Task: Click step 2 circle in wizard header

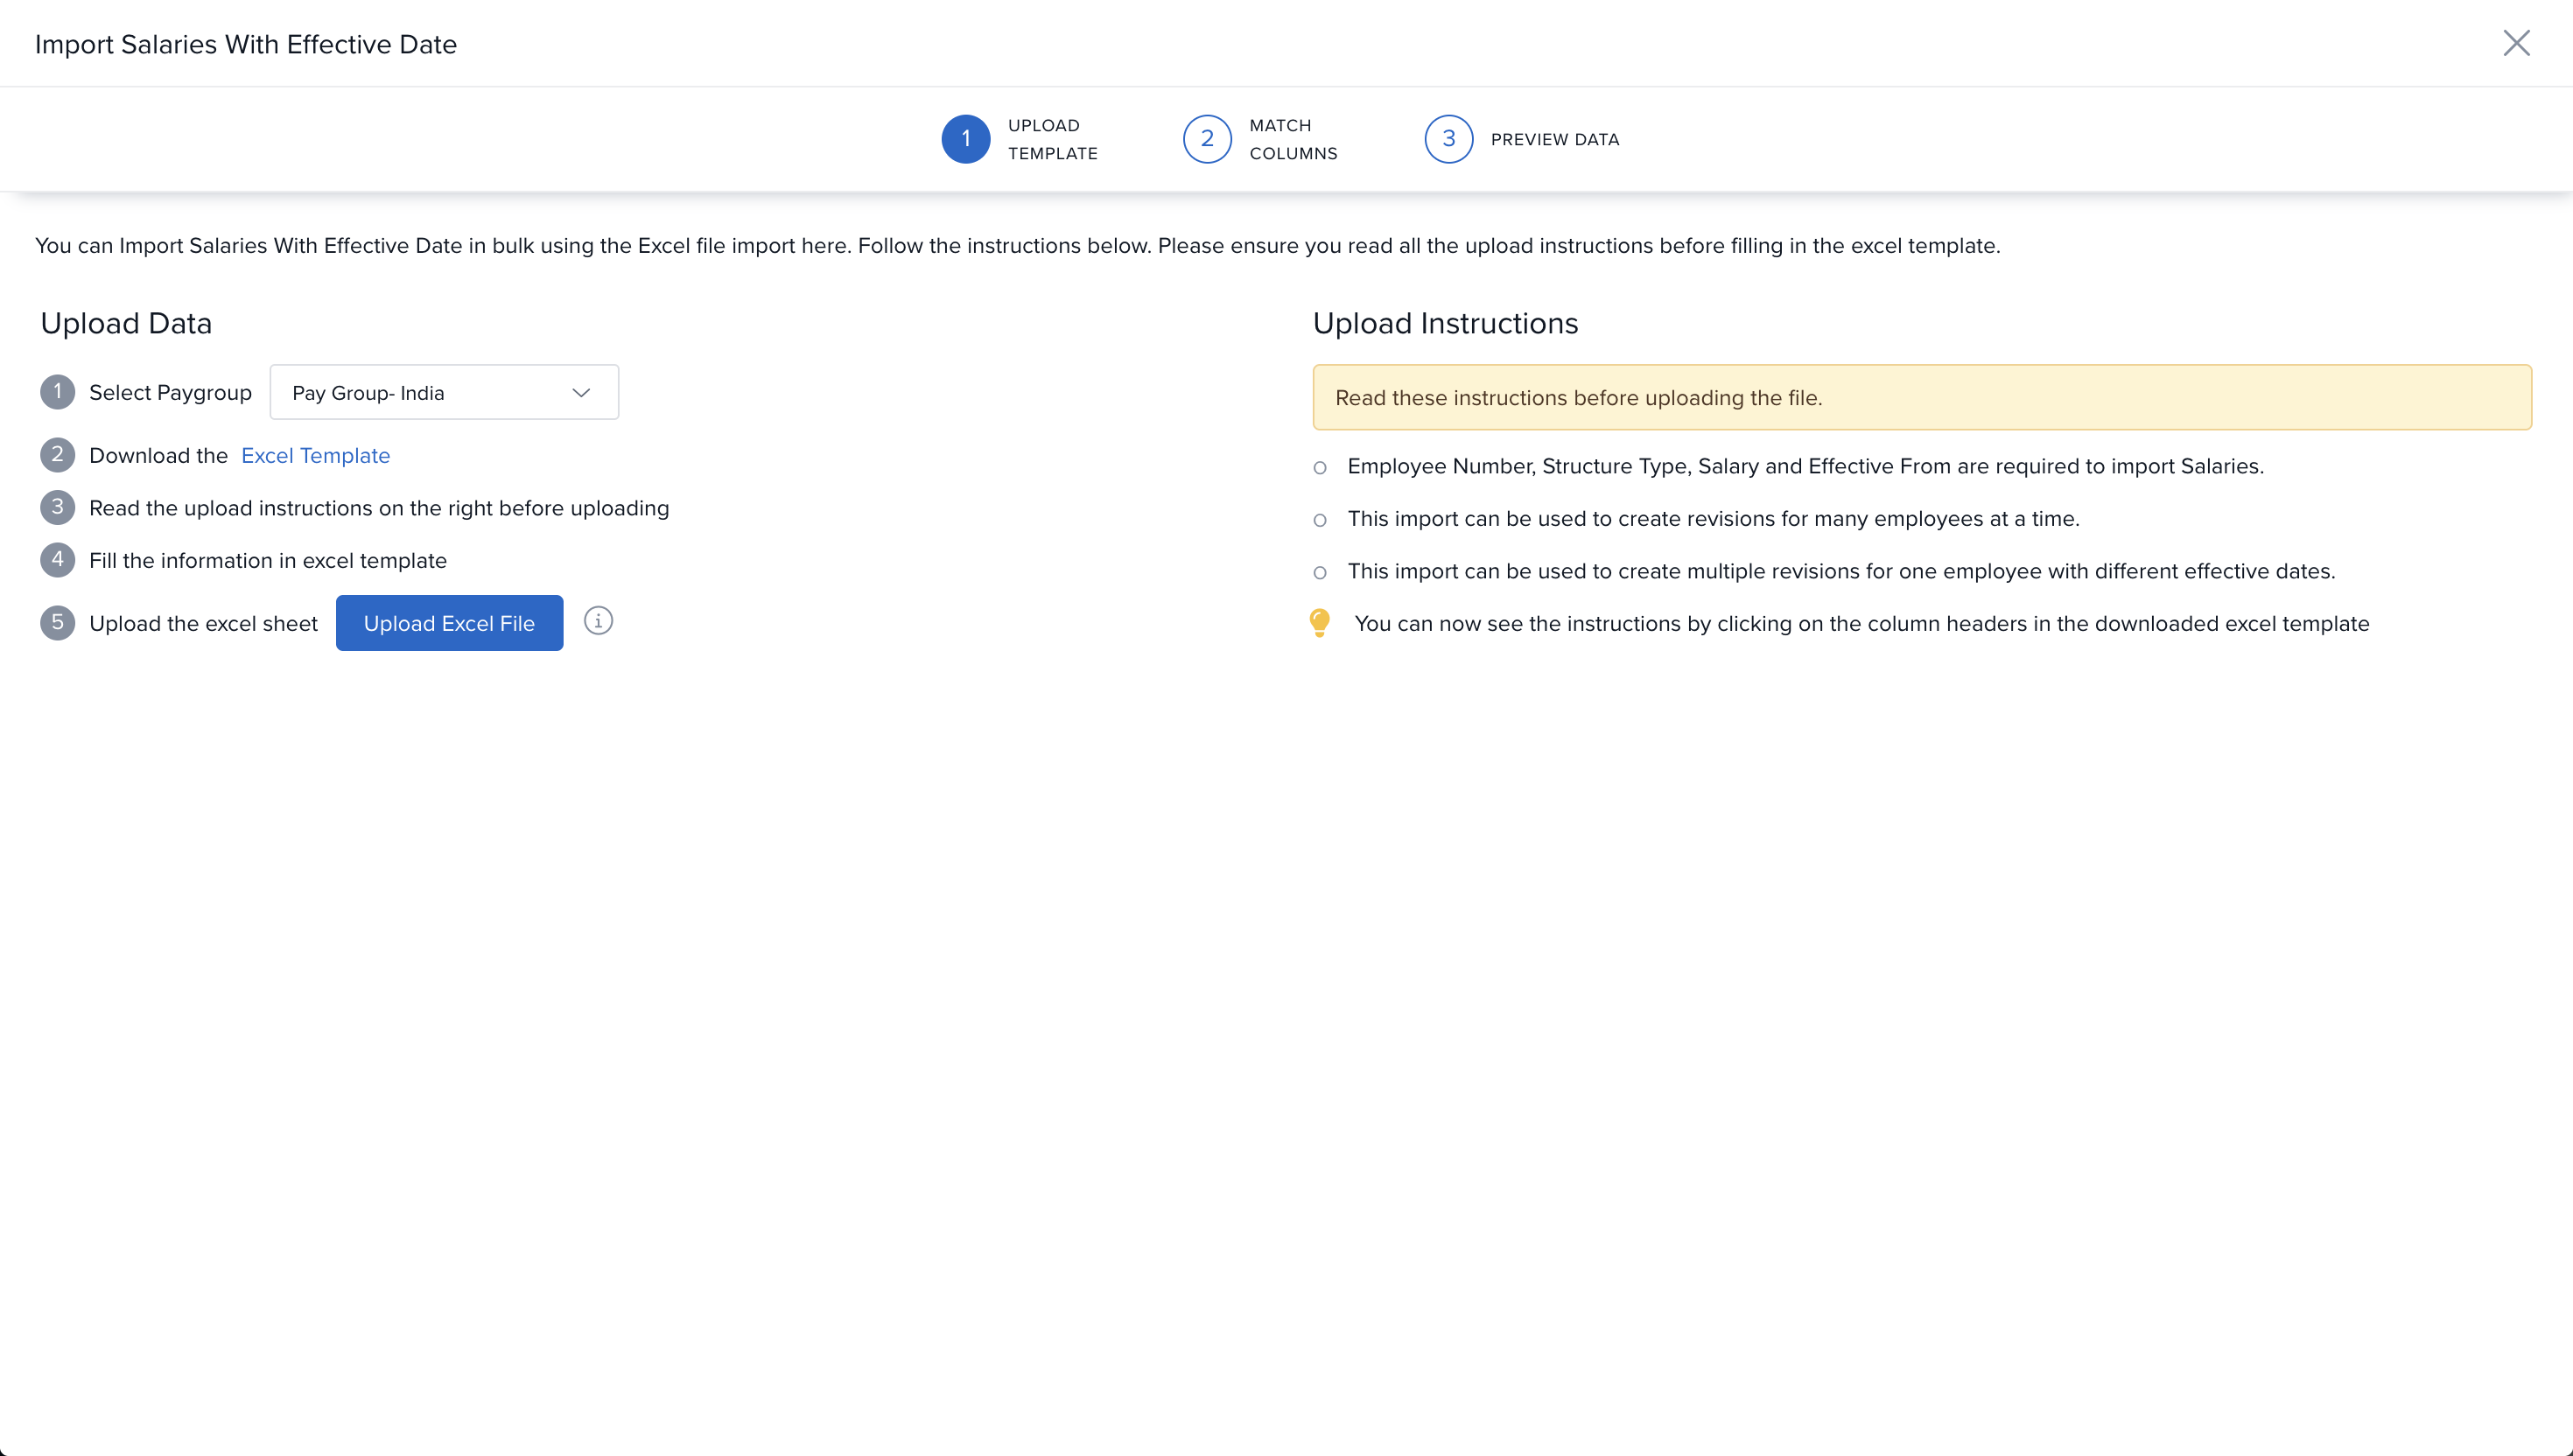Action: coord(1207,139)
